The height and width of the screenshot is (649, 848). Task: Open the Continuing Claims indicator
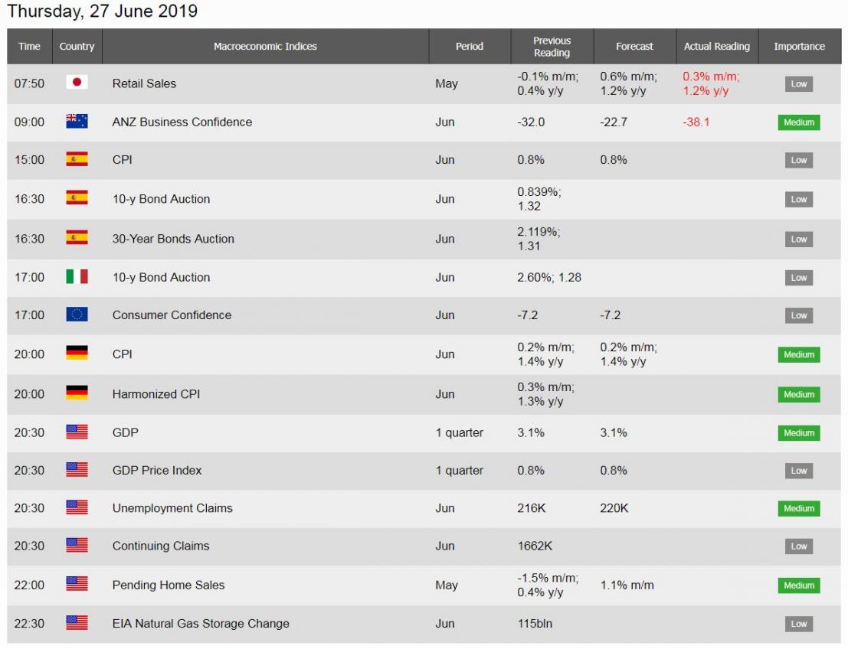(161, 546)
